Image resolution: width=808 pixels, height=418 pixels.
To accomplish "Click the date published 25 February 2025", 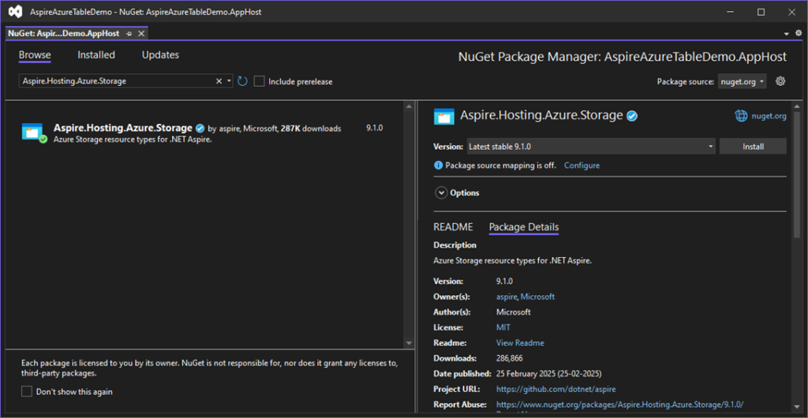I will click(x=549, y=373).
